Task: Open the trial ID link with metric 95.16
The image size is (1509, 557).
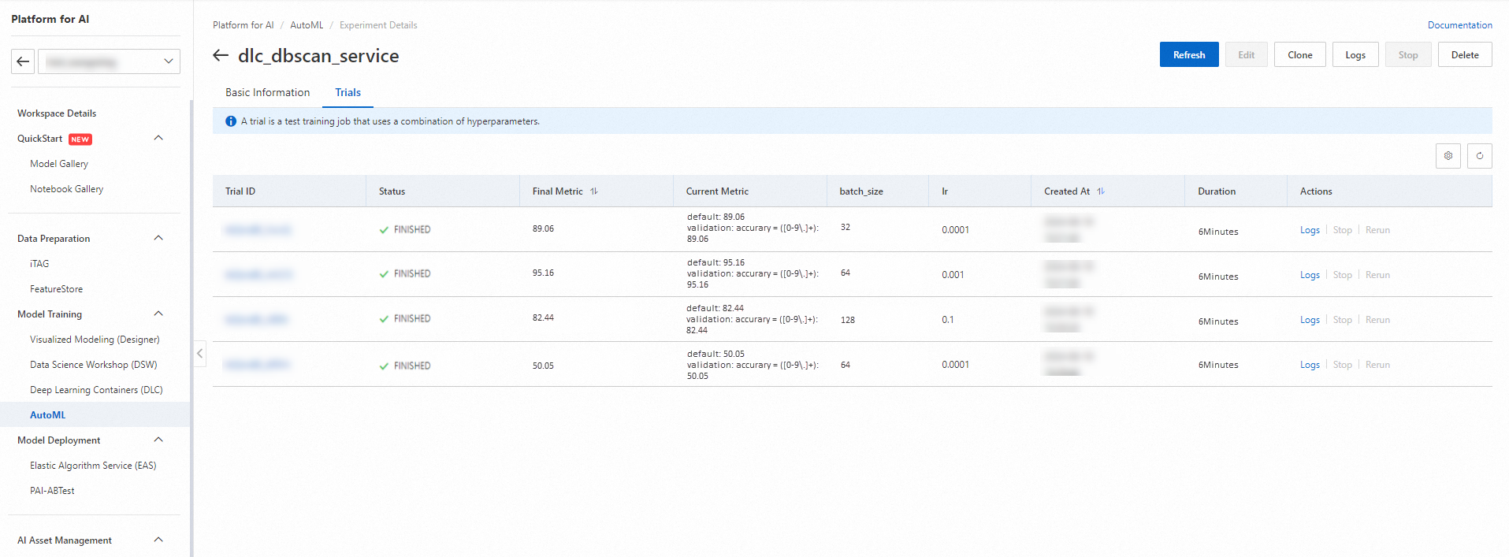Action: click(258, 274)
